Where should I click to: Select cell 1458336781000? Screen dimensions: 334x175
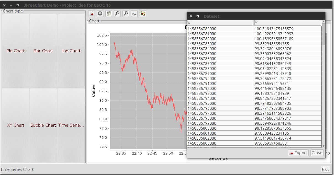tap(221, 34)
